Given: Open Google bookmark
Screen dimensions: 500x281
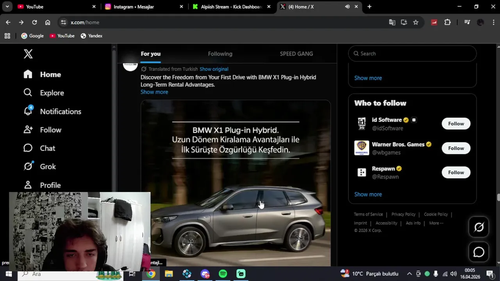Looking at the screenshot, I should coord(32,36).
